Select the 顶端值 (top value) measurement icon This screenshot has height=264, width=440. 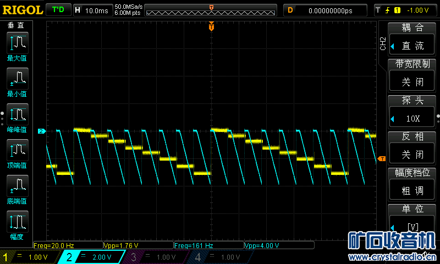point(16,150)
